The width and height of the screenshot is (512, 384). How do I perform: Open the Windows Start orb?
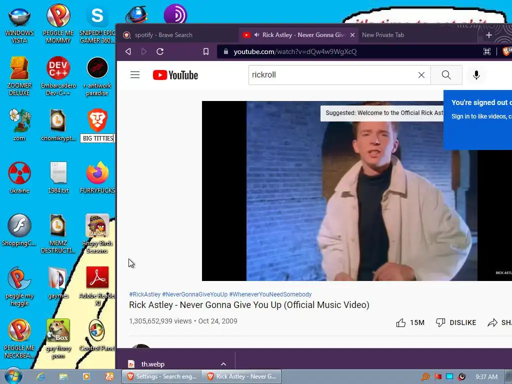tap(13, 376)
